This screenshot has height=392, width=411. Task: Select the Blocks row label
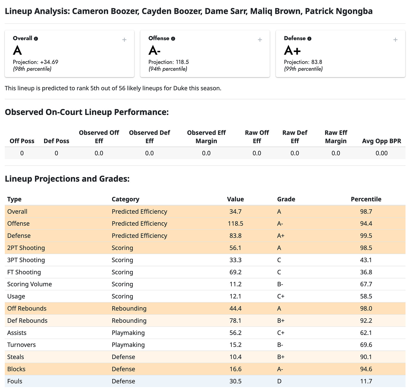16,369
